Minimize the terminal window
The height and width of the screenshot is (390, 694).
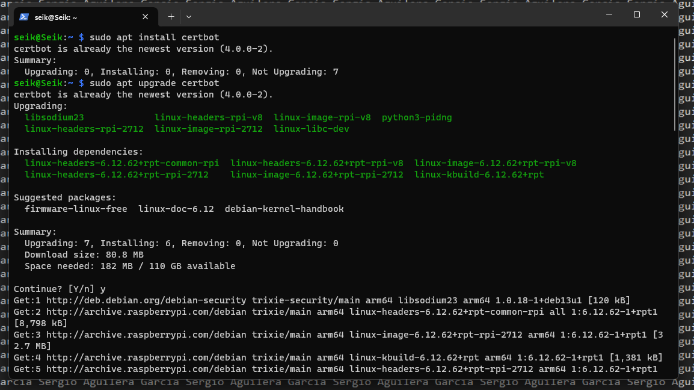(609, 14)
